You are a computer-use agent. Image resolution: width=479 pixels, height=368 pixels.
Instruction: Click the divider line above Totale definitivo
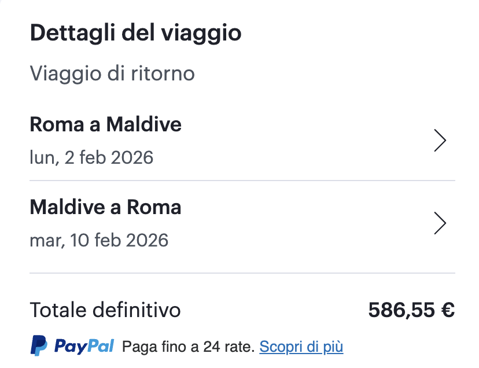click(242, 273)
